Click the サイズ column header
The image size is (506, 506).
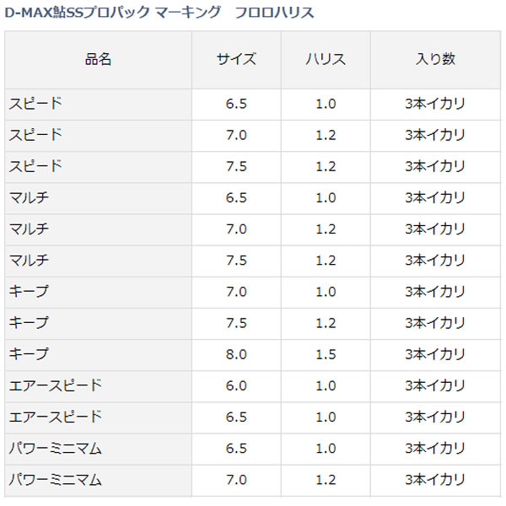click(236, 59)
